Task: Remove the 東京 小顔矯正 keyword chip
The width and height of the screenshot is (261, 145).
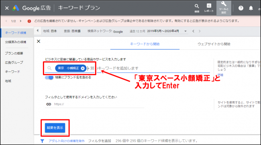Action: tap(83, 68)
